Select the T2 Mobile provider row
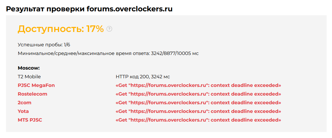332x138 pixels. (29, 77)
